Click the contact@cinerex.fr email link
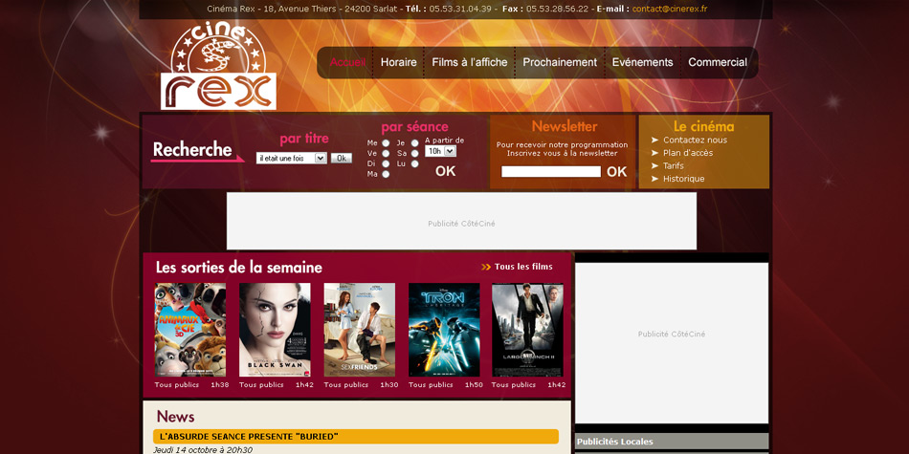 click(670, 9)
